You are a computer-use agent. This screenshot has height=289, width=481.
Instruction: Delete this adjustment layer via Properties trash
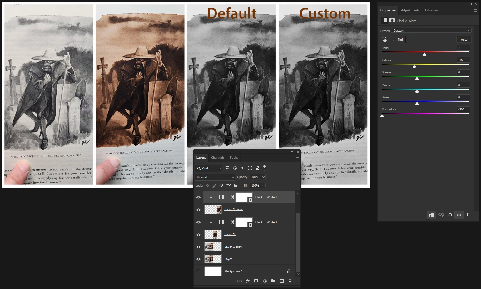click(x=468, y=215)
